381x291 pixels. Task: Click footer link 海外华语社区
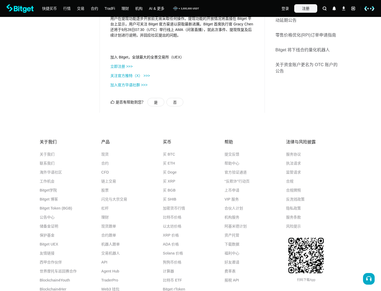pyautogui.click(x=51, y=172)
